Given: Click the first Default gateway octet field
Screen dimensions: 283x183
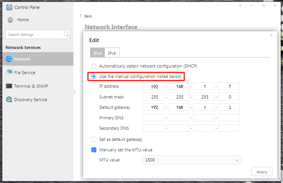Looking at the screenshot, I should point(153,107).
